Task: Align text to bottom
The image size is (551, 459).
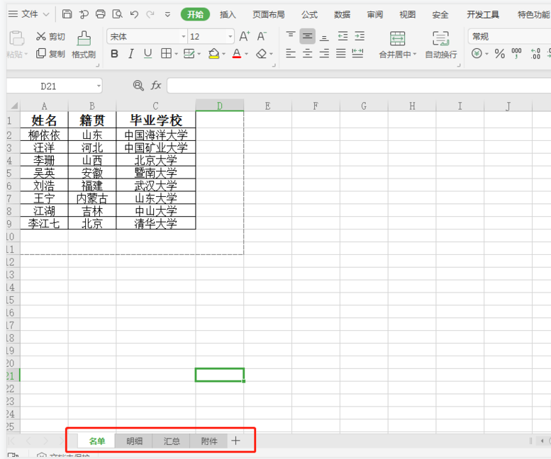Action: click(324, 37)
